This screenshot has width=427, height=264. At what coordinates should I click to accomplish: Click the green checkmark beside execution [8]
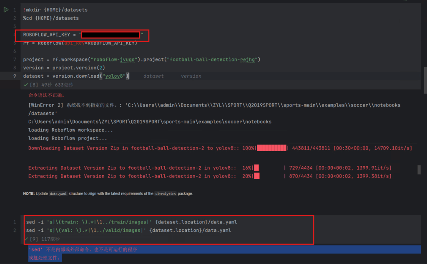tap(25, 84)
